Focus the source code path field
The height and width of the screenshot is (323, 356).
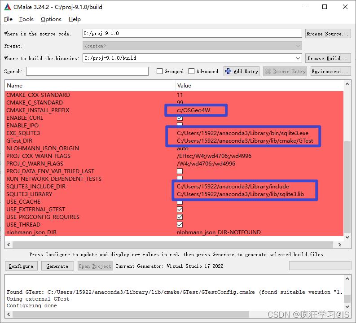click(192, 33)
